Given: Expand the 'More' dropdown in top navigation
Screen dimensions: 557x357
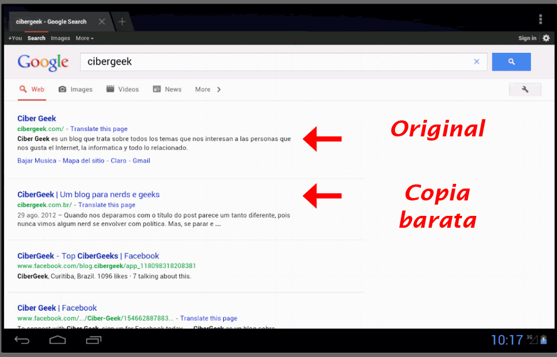Looking at the screenshot, I should pos(84,37).
